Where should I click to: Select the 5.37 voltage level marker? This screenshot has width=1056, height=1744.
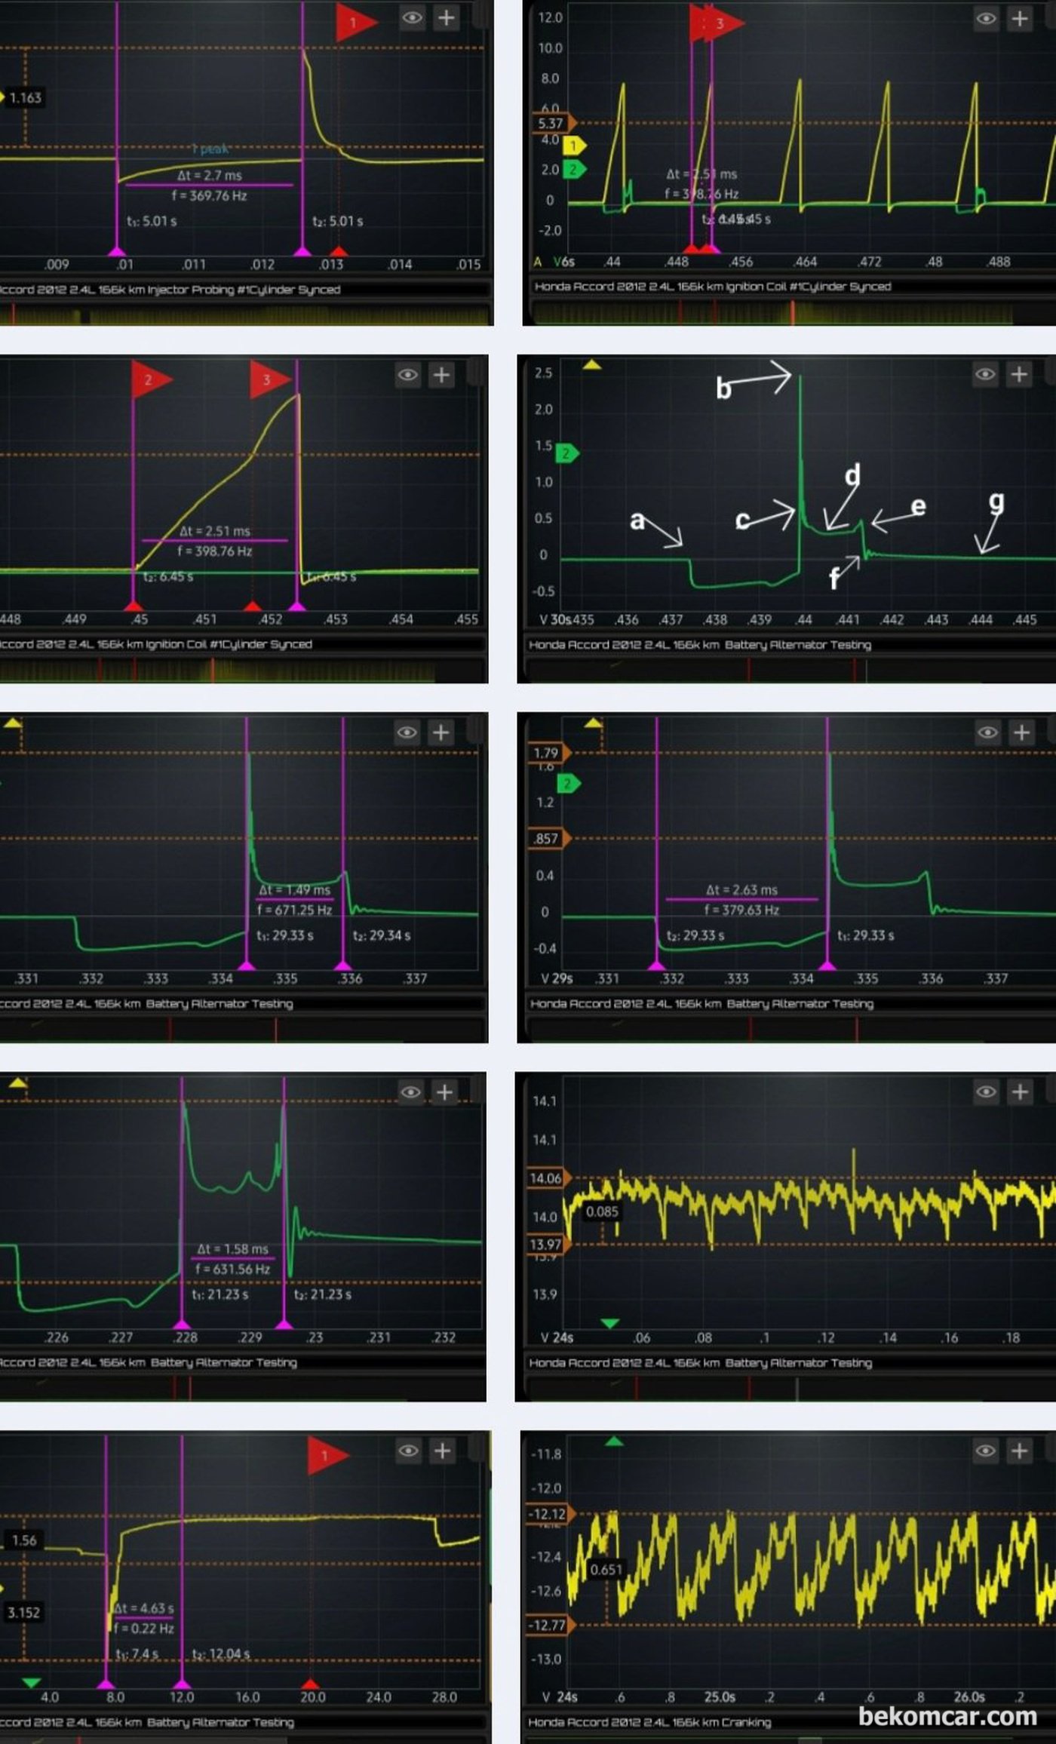coord(553,123)
